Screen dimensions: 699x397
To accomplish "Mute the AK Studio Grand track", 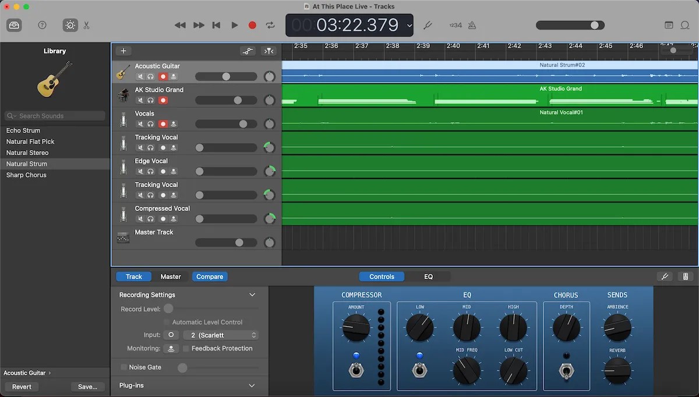I will pyautogui.click(x=140, y=100).
